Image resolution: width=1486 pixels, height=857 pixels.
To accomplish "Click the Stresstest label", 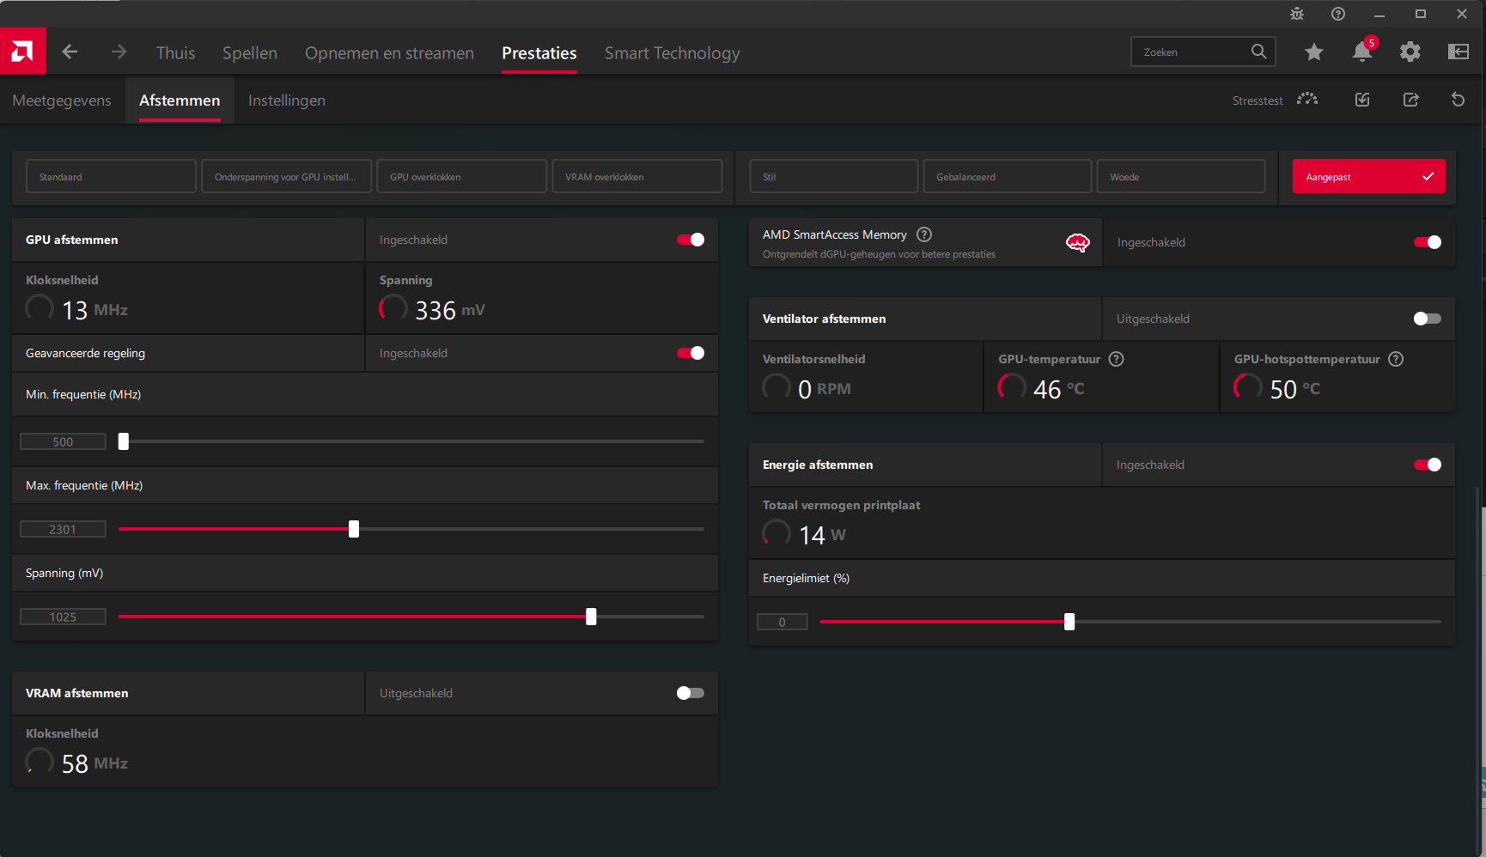I will pyautogui.click(x=1257, y=100).
